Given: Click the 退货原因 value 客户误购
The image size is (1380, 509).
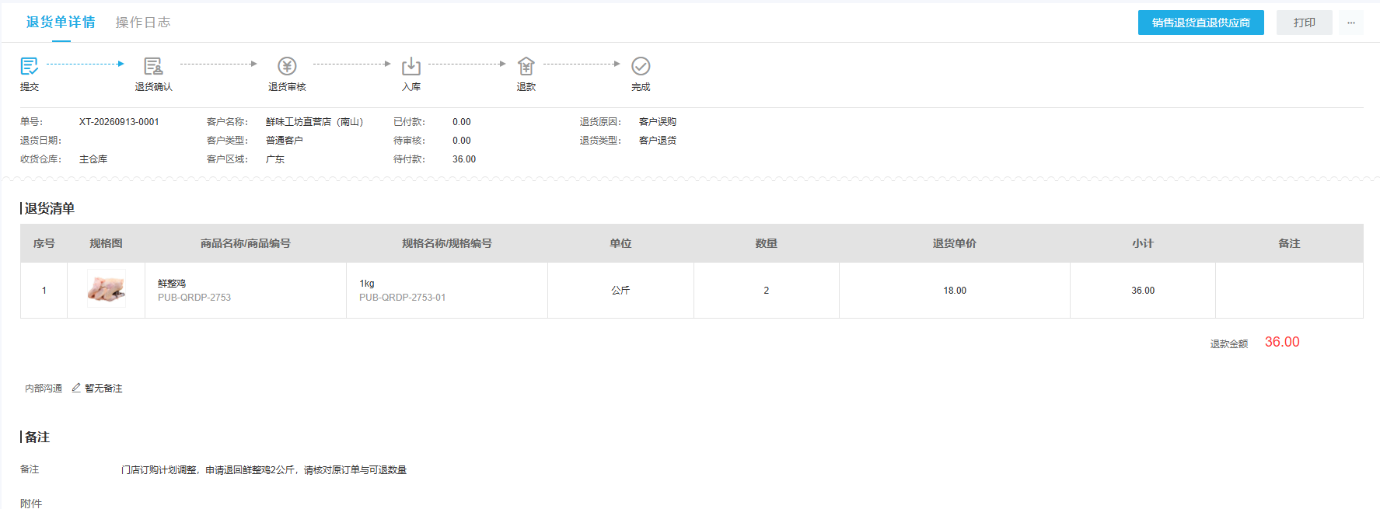Looking at the screenshot, I should [x=658, y=122].
